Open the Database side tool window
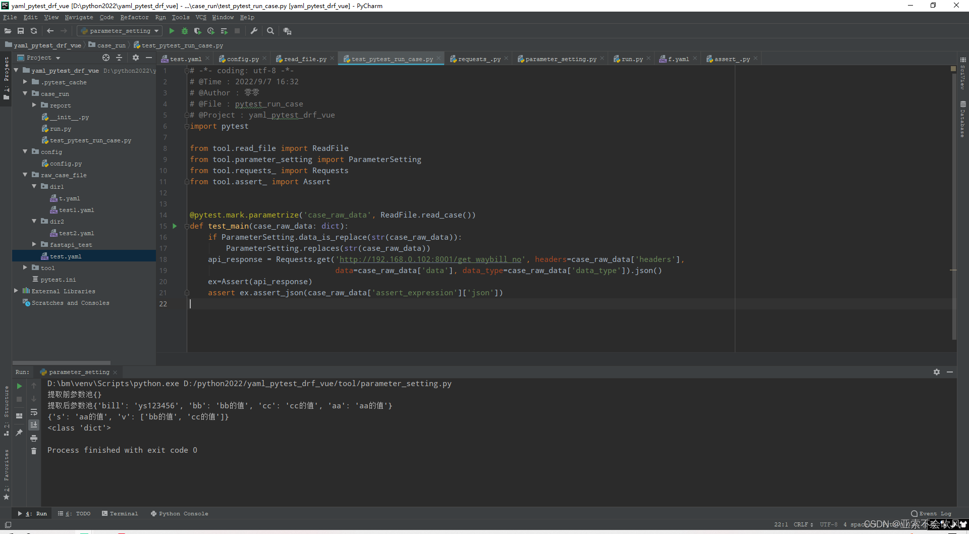Screen dimensions: 969x534 (x=963, y=119)
